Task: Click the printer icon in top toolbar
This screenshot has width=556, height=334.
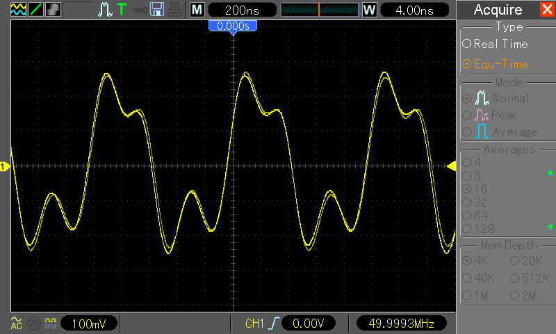Action: (x=175, y=10)
